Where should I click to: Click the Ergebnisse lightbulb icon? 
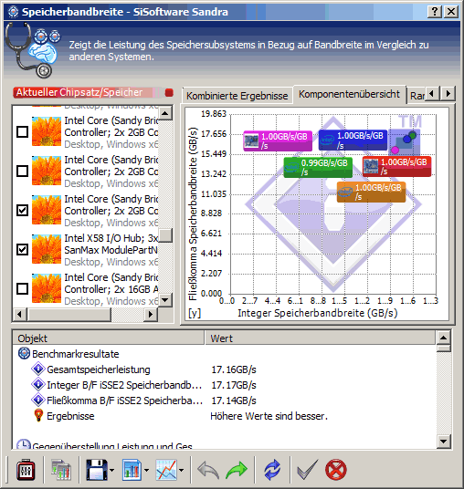pos(38,416)
